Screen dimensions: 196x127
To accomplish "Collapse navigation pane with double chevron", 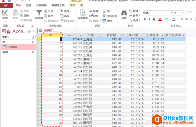I will tap(34, 31).
